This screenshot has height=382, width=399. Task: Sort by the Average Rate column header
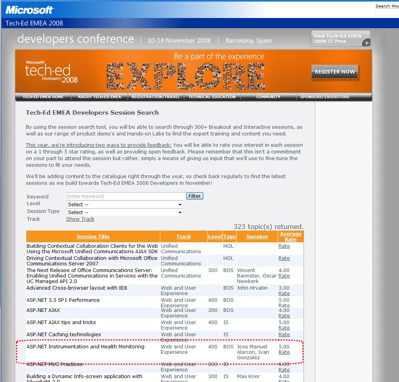[291, 236]
